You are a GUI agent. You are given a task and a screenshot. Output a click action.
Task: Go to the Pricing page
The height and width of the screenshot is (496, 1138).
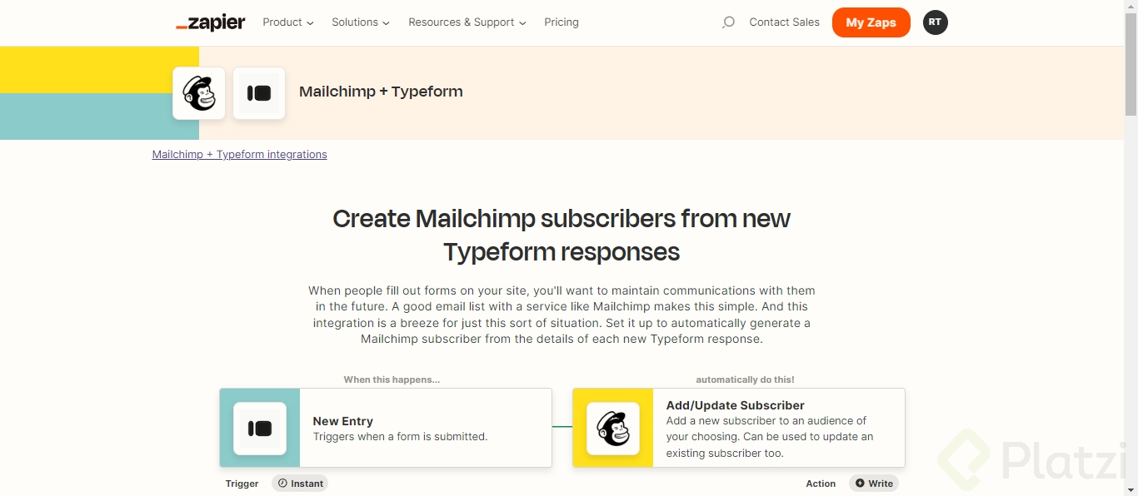coord(562,22)
